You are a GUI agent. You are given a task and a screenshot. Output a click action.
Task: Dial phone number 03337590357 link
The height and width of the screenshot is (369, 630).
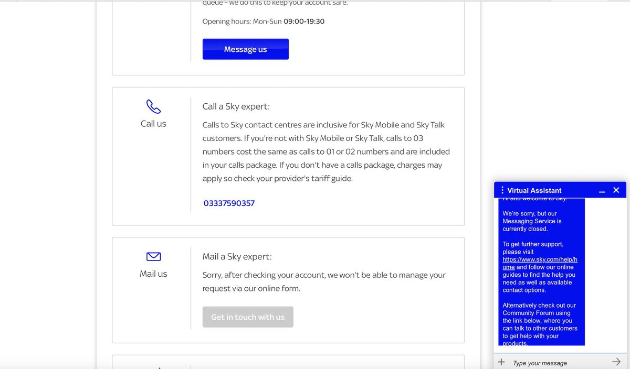(x=229, y=203)
